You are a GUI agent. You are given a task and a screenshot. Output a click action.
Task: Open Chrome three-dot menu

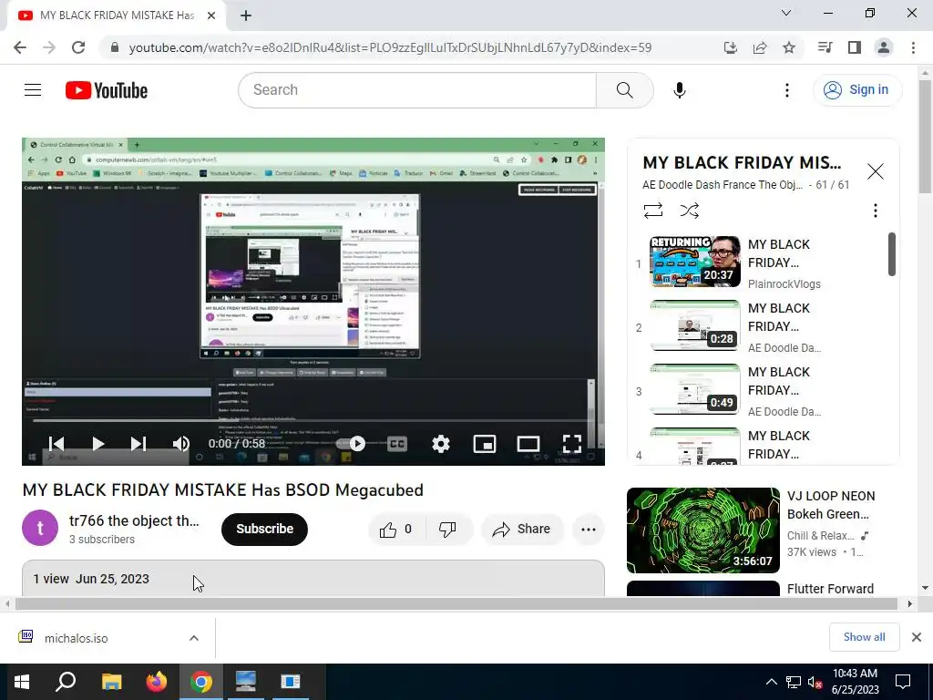pyautogui.click(x=913, y=47)
